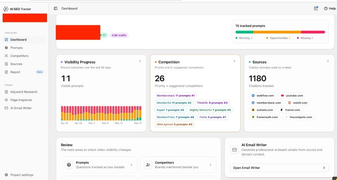Click the framerauth.com source chip

265,117
